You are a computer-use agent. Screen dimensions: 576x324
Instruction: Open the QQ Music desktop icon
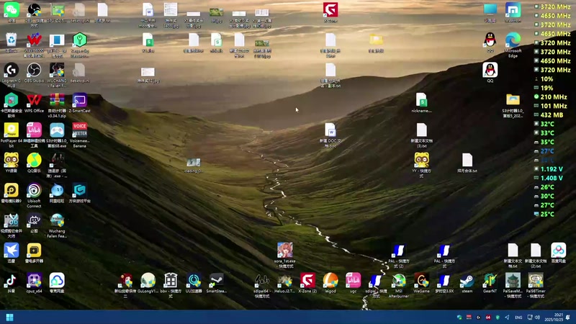[x=34, y=160]
